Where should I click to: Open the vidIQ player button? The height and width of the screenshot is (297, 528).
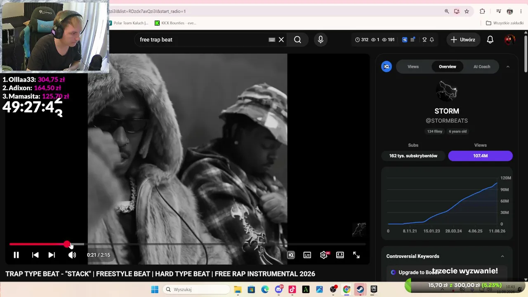(x=291, y=255)
